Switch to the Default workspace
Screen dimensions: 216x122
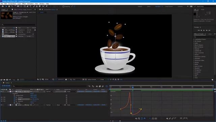coord(140,6)
